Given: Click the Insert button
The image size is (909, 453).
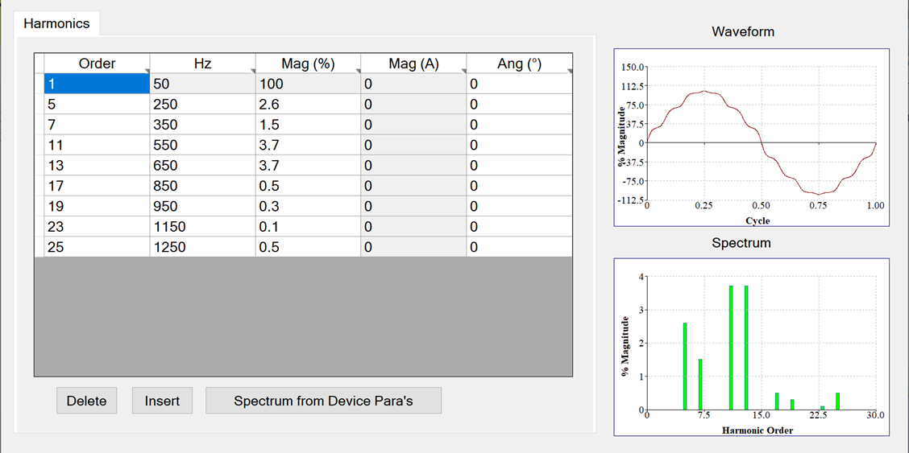Looking at the screenshot, I should [162, 401].
